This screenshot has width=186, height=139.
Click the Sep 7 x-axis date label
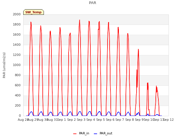(x=120, y=120)
